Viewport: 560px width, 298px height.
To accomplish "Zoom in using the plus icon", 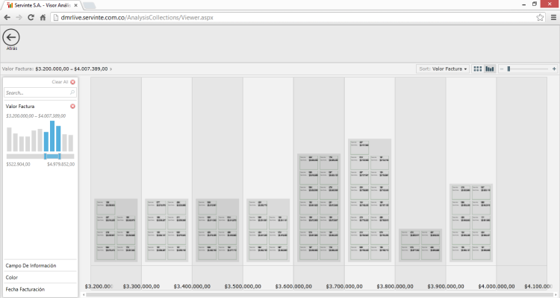I will coord(554,69).
